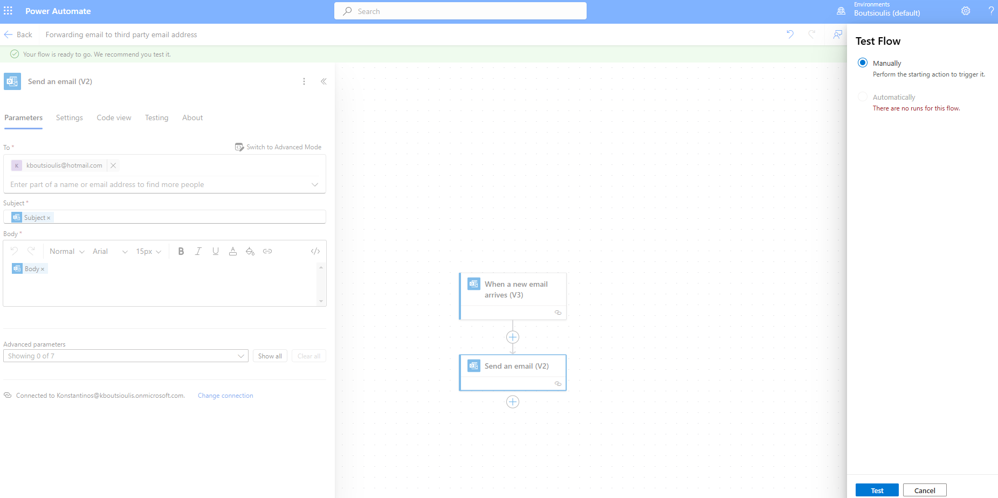Viewport: 998px width, 498px height.
Task: Click the Search box
Action: (x=460, y=11)
